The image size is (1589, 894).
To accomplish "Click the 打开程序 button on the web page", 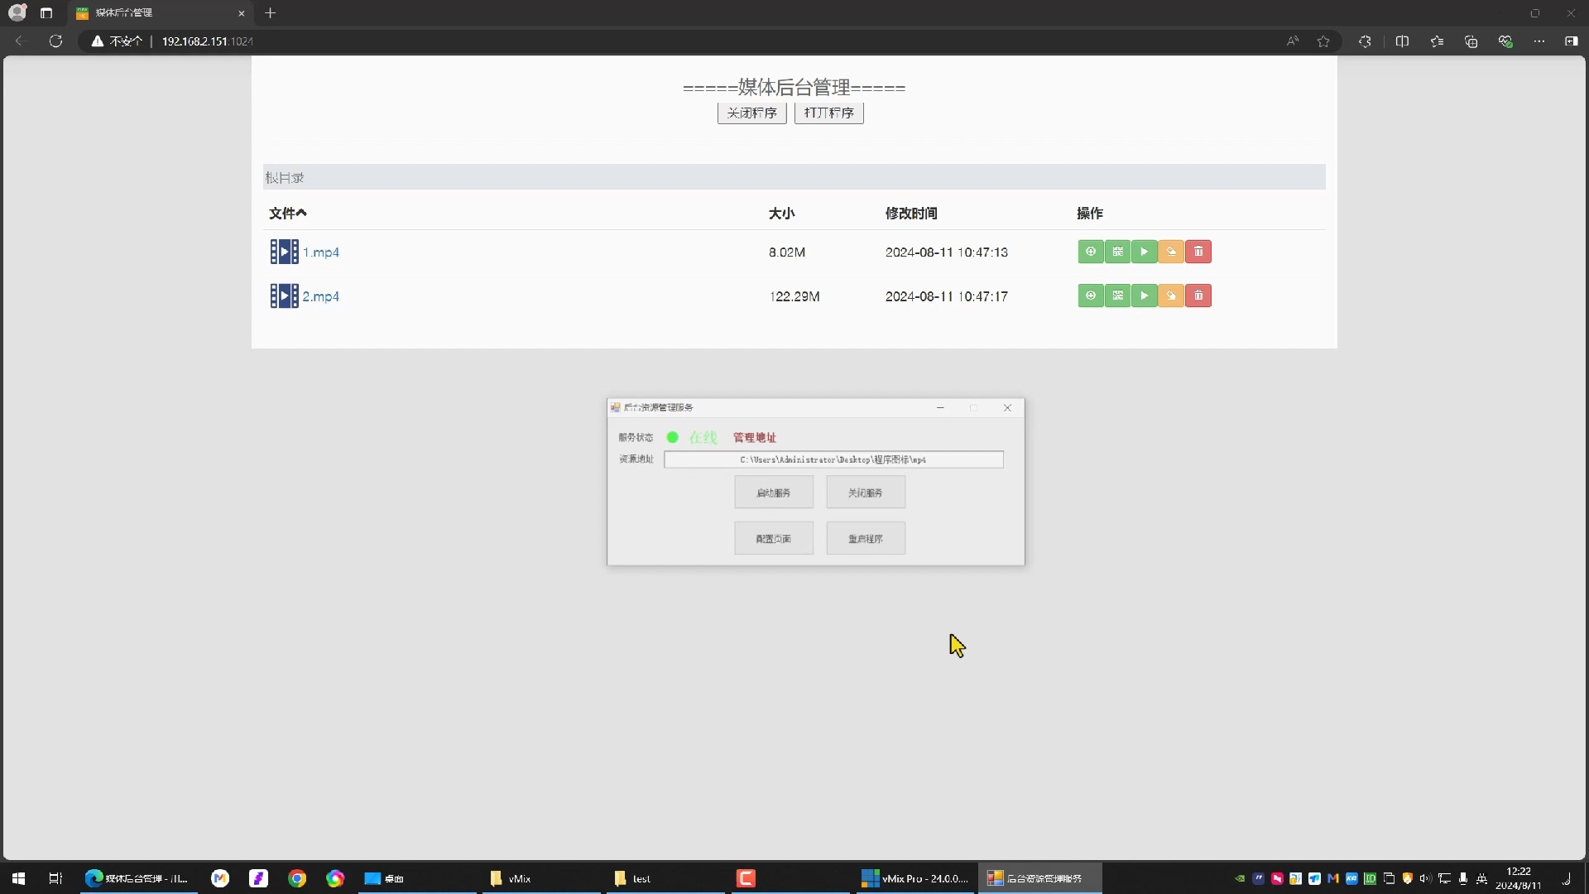I will [x=828, y=113].
